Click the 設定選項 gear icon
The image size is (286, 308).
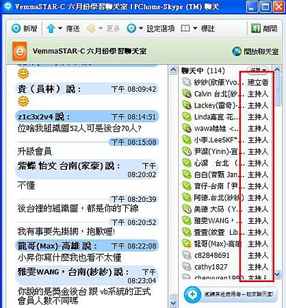[x=131, y=29]
